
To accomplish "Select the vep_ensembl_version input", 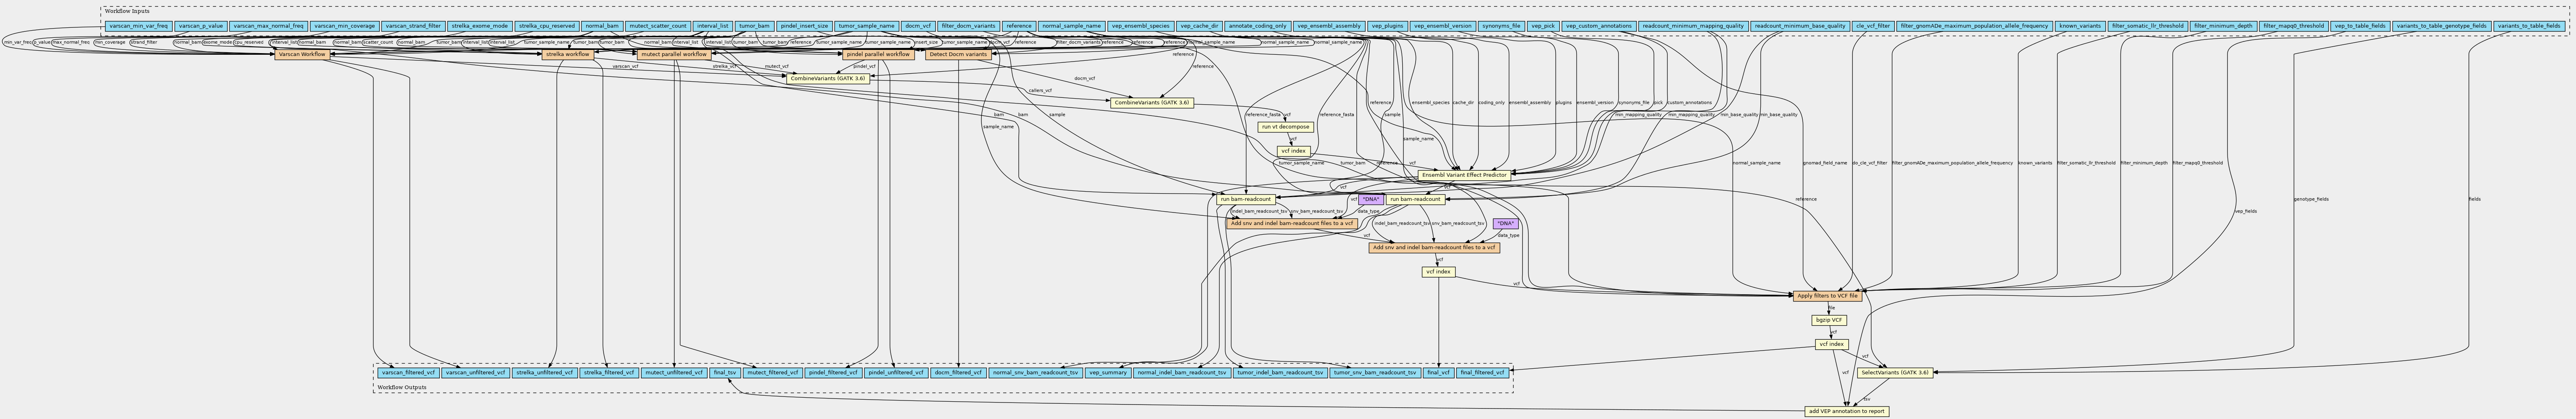I will click(1442, 26).
